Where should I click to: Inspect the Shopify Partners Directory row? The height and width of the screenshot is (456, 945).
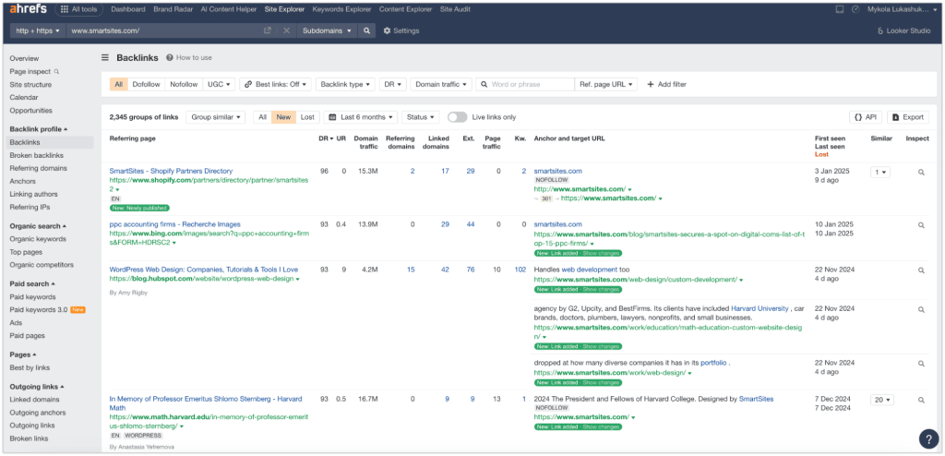click(921, 172)
